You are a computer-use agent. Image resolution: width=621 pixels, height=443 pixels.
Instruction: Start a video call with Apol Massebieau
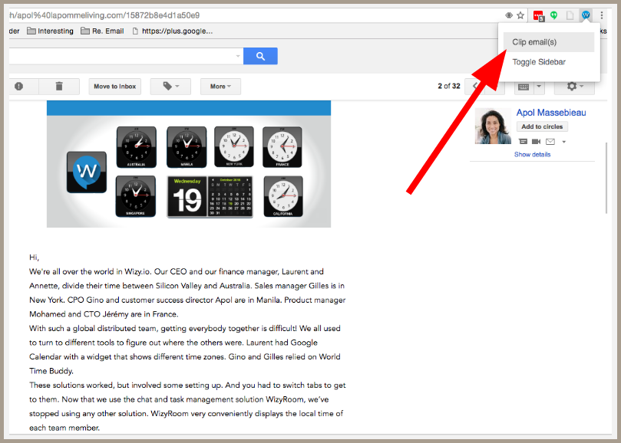(537, 141)
